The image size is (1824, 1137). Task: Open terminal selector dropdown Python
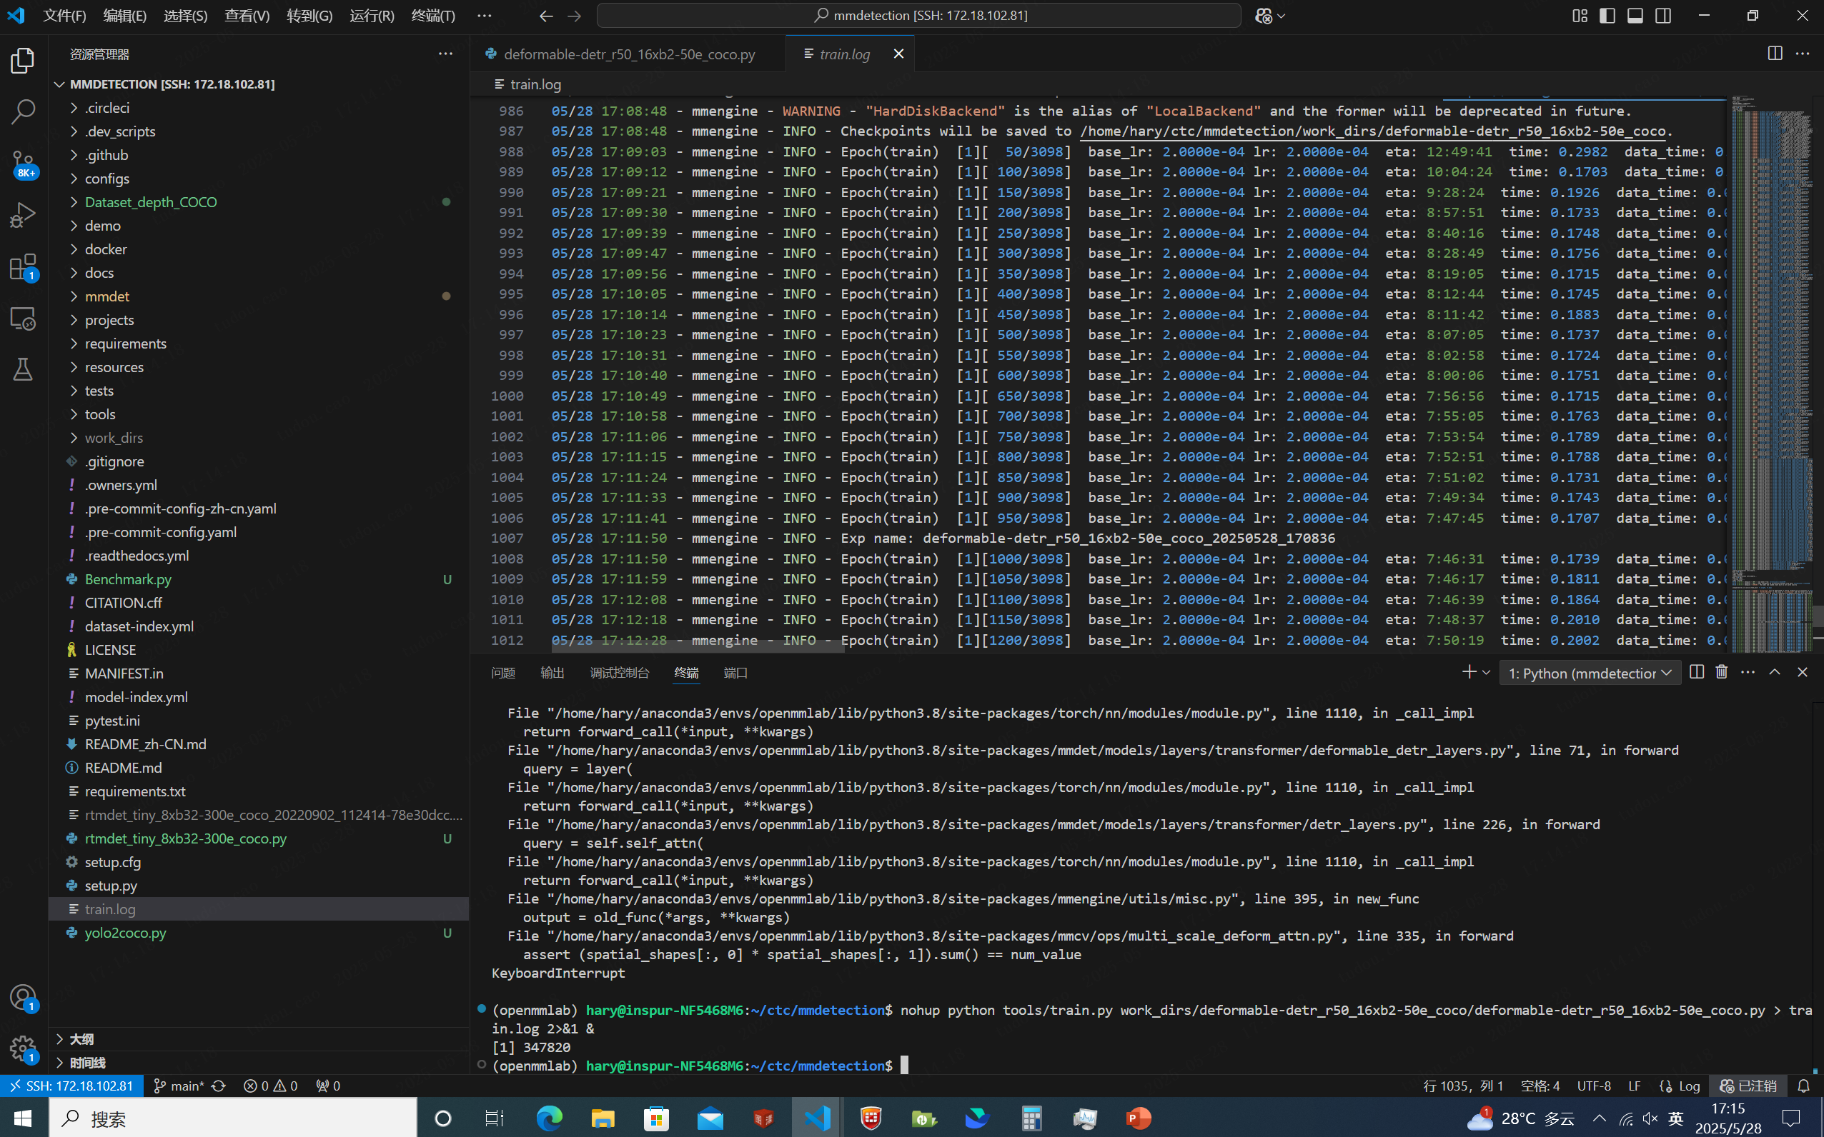pyautogui.click(x=1590, y=673)
